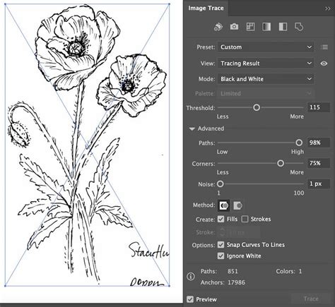Select the Image Trace panel tab
This screenshot has height=307, width=335.
(206, 8)
